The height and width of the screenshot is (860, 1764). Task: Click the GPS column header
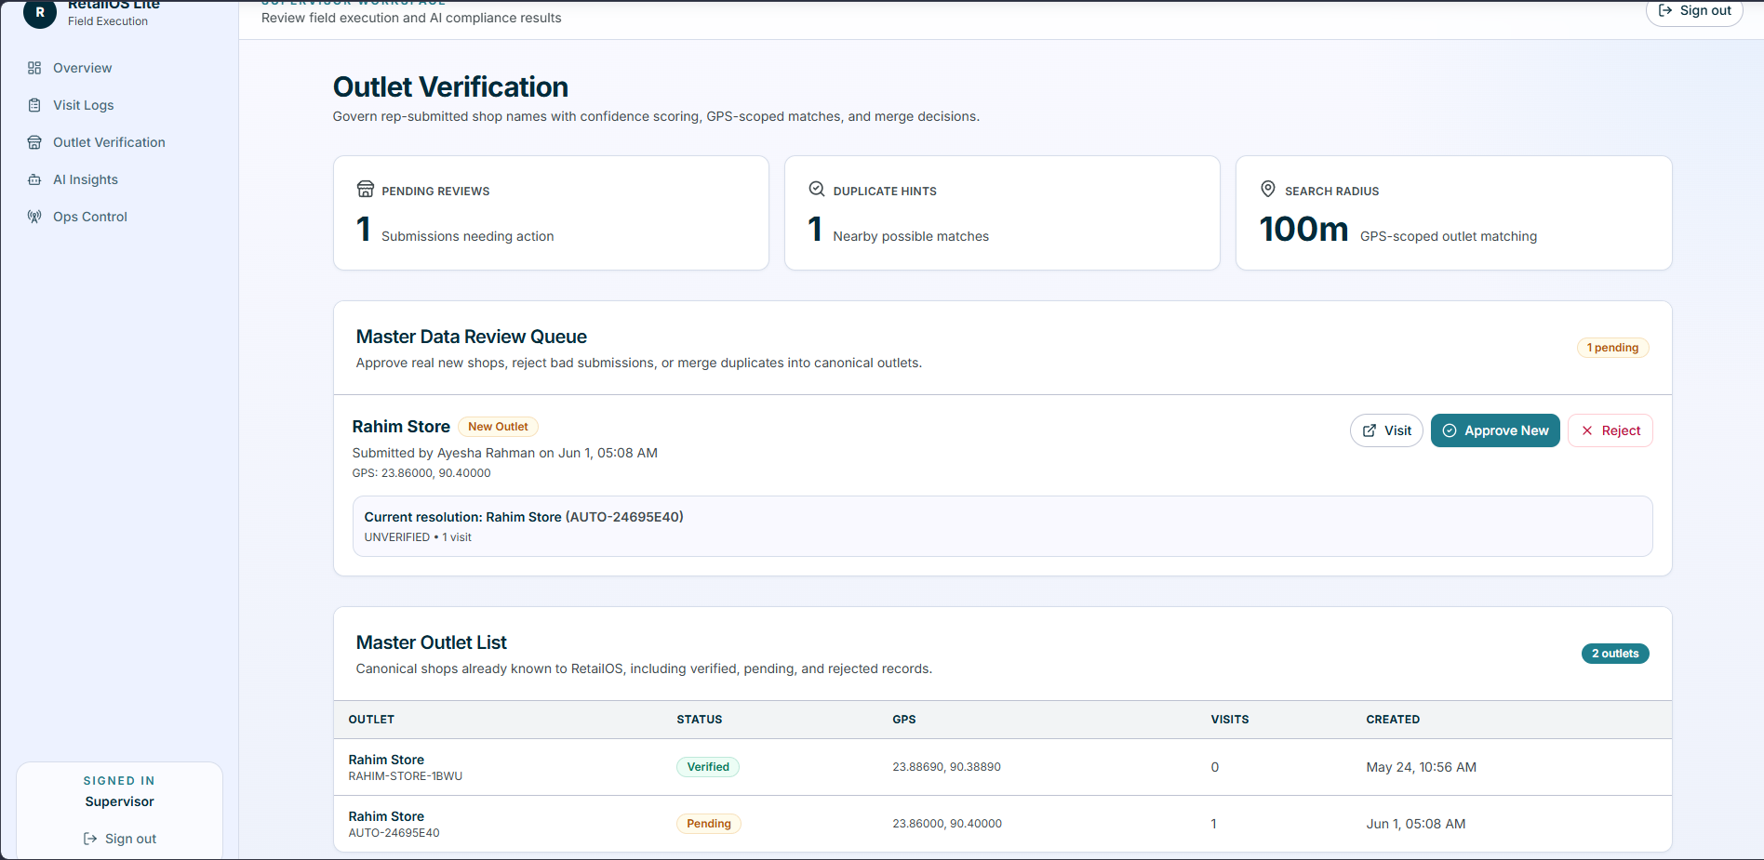904,720
